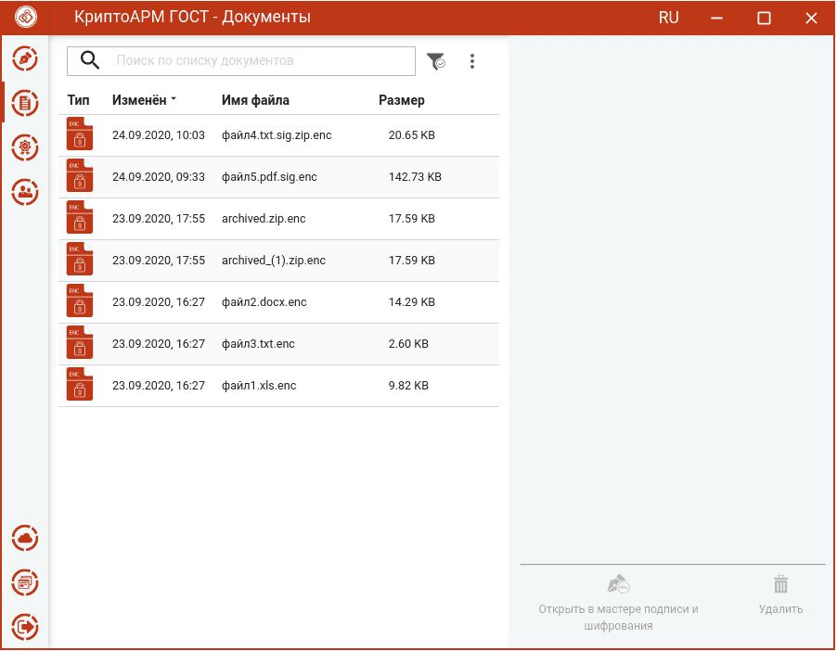Click the Тип column header

point(79,100)
